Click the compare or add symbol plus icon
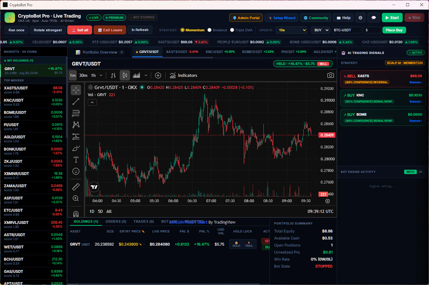Viewport: 429px width, 285px height. (158, 76)
